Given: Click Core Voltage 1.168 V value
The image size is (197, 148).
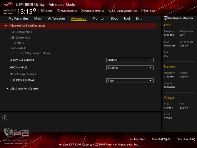Looking at the screenshot, I should tap(184, 46).
